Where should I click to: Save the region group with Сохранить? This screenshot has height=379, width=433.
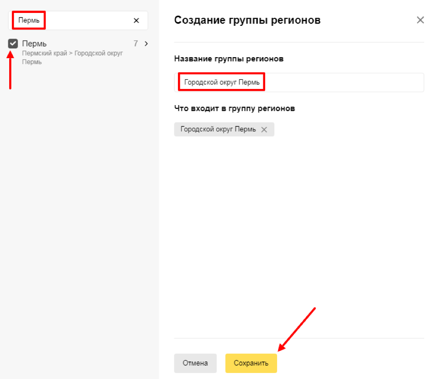click(251, 363)
